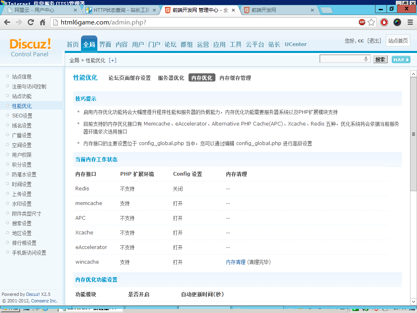Open 水印设置 in sidebar

point(22,204)
